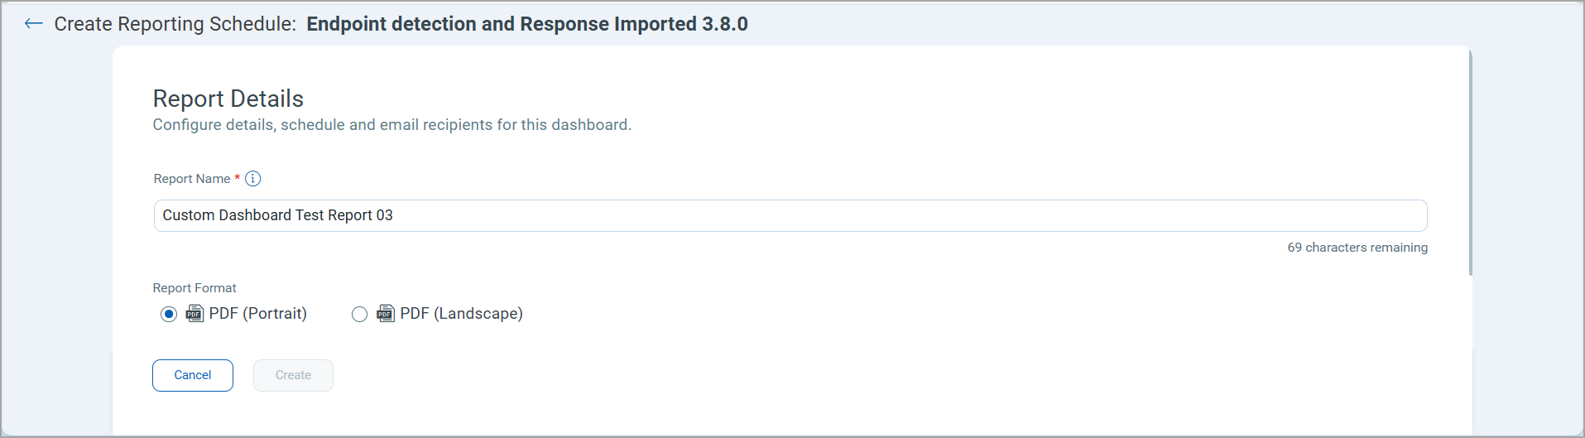Click the "Create Reporting Schedule:" header text
Screen dimensions: 1585x438
coord(175,24)
